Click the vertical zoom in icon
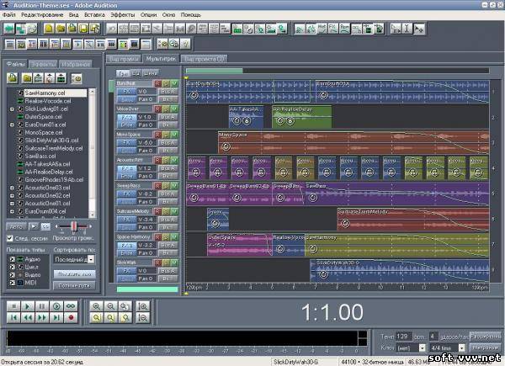Viewport: 505px width, 366px height. pyautogui.click(x=142, y=306)
